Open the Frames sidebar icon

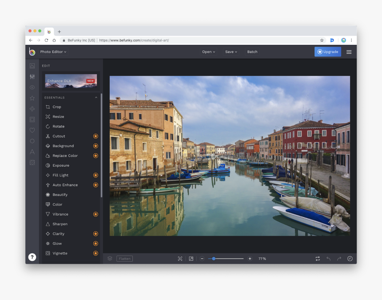pyautogui.click(x=32, y=120)
